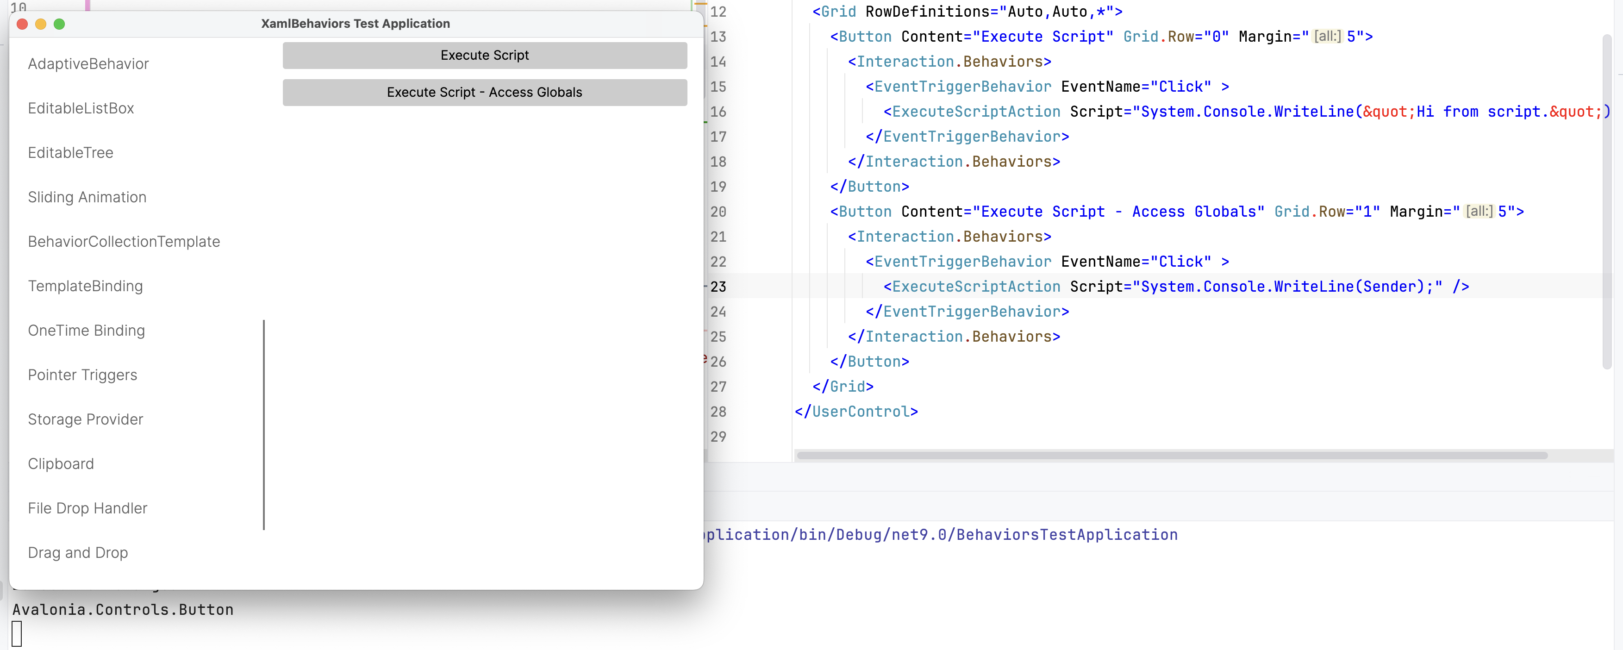The height and width of the screenshot is (650, 1623).
Task: Click line number 23 in the gutter
Action: (x=718, y=287)
